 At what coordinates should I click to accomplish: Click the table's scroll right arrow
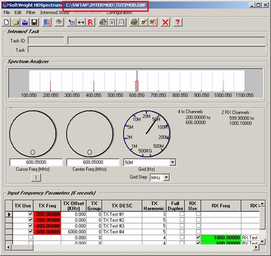pos(256,248)
